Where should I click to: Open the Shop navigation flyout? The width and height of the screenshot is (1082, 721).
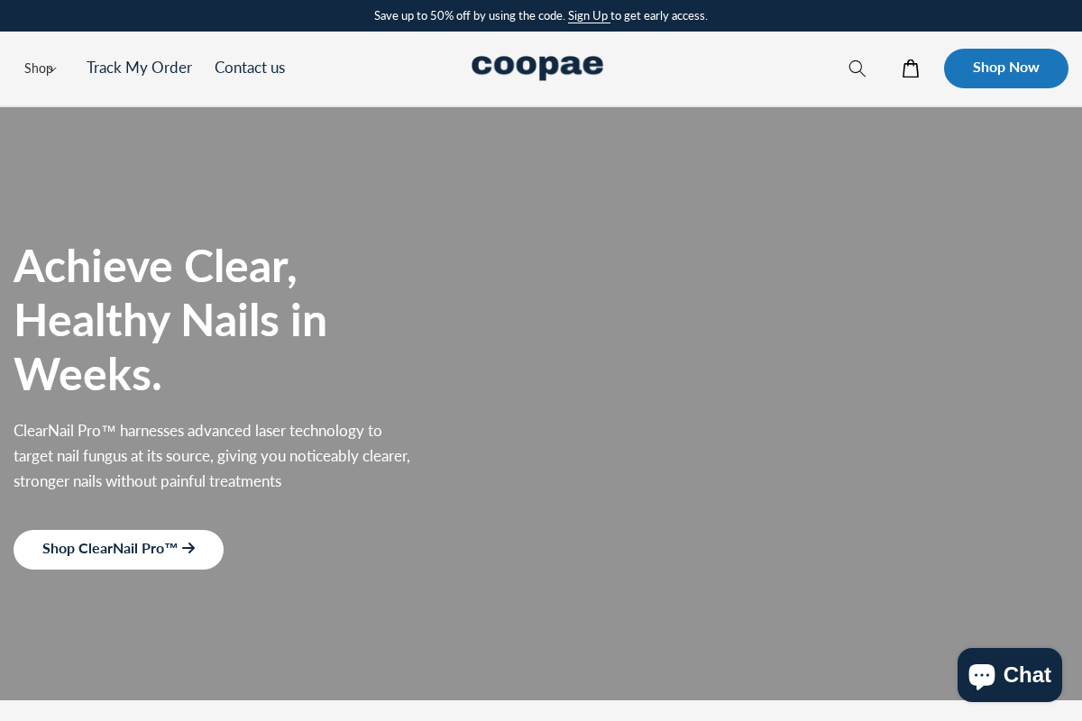[x=40, y=68]
